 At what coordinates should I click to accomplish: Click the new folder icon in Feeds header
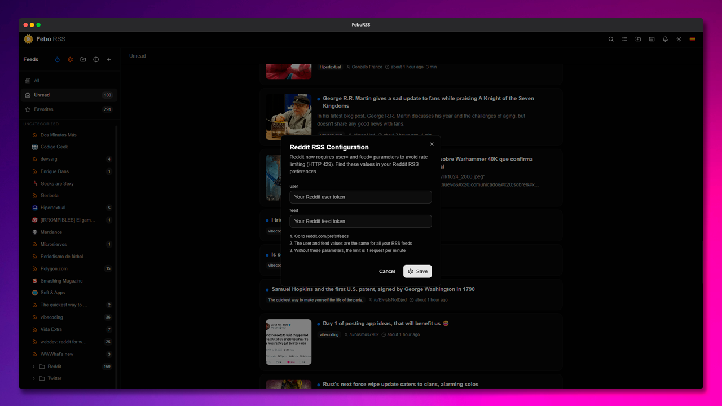(x=83, y=59)
